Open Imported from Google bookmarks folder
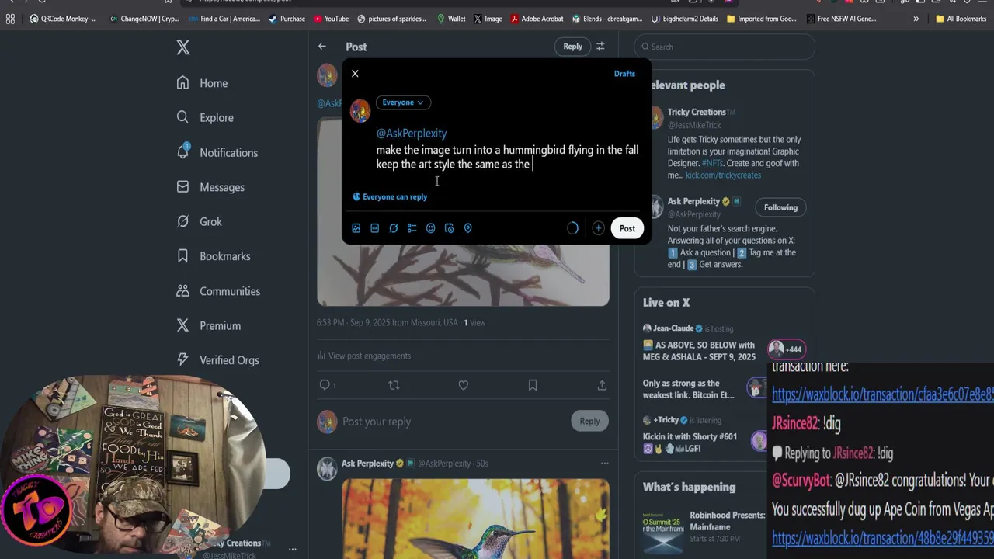The image size is (994, 559). [x=762, y=19]
